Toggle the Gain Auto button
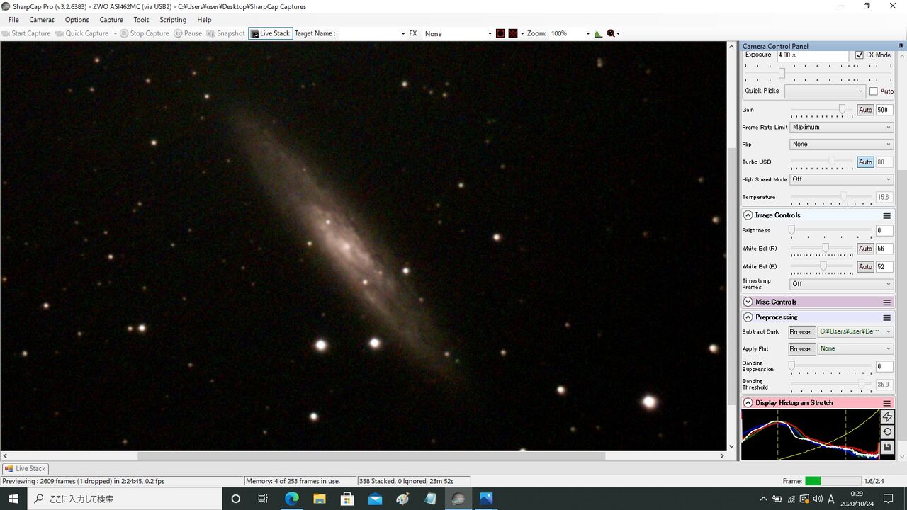 (x=865, y=110)
